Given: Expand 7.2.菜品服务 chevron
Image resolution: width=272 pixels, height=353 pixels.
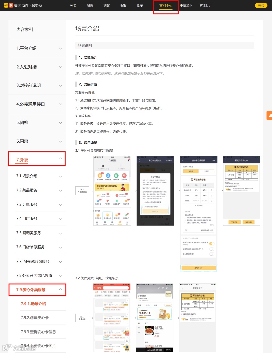Looking at the screenshot, I should (60, 191).
